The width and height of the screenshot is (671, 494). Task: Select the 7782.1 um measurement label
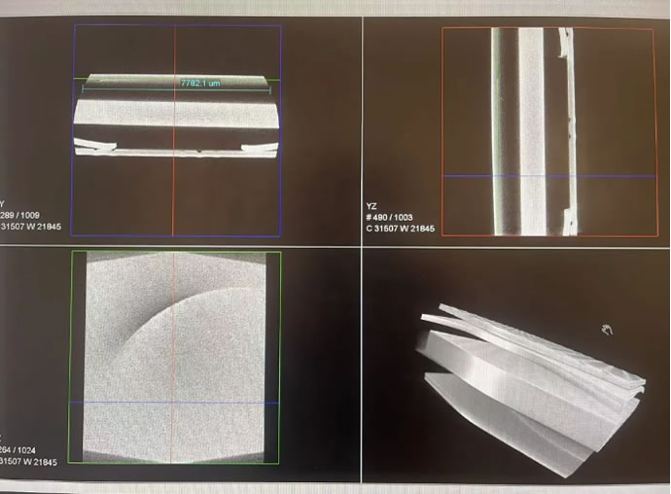pos(200,84)
